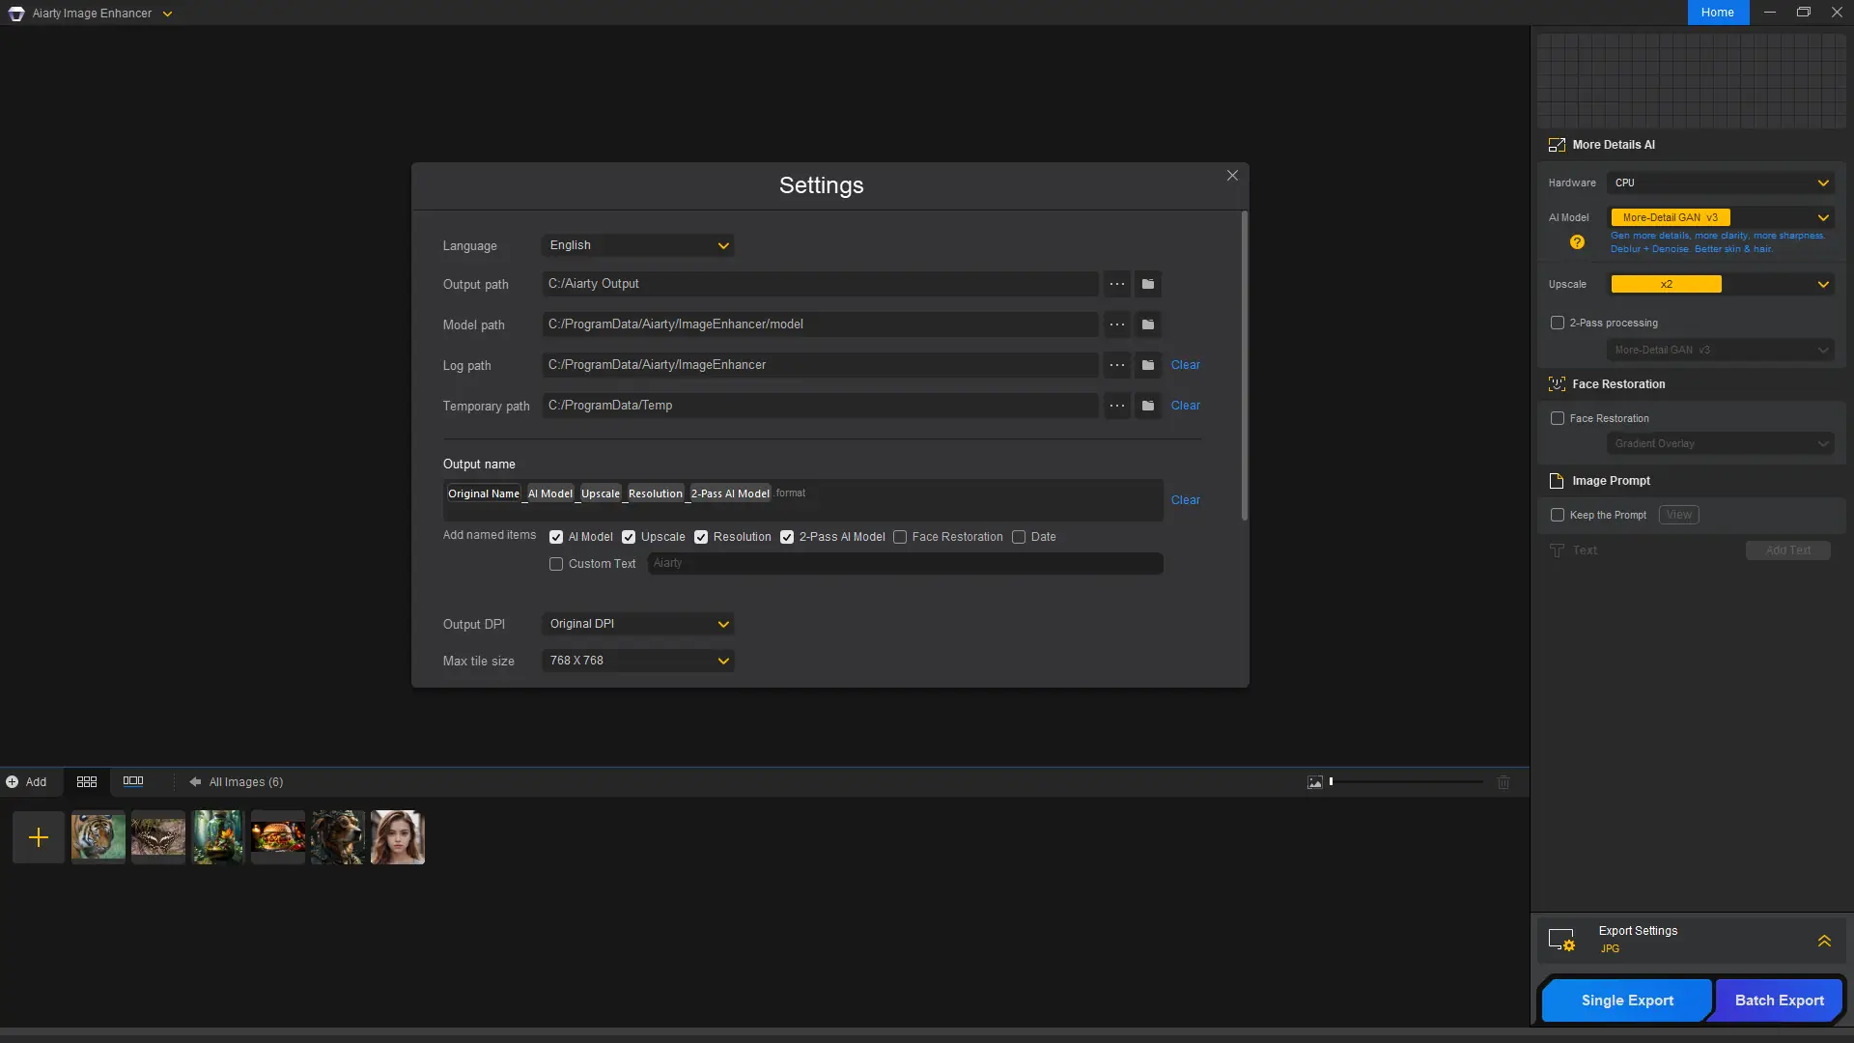Click the Home tab in title bar
The width and height of the screenshot is (1854, 1043).
pyautogui.click(x=1718, y=13)
